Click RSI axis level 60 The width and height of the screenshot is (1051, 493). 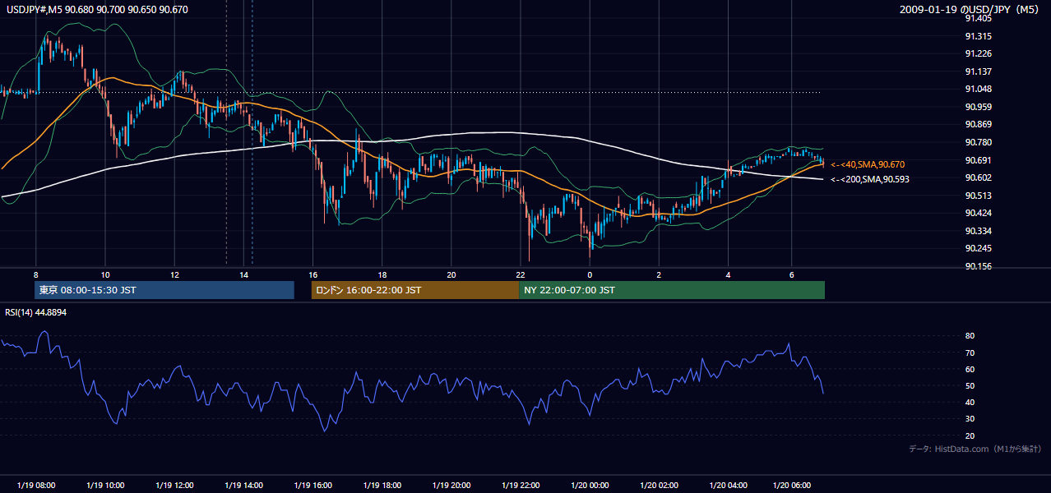[x=970, y=369]
